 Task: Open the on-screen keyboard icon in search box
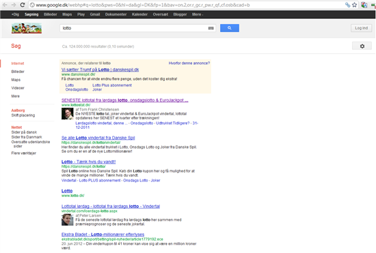[211, 28]
